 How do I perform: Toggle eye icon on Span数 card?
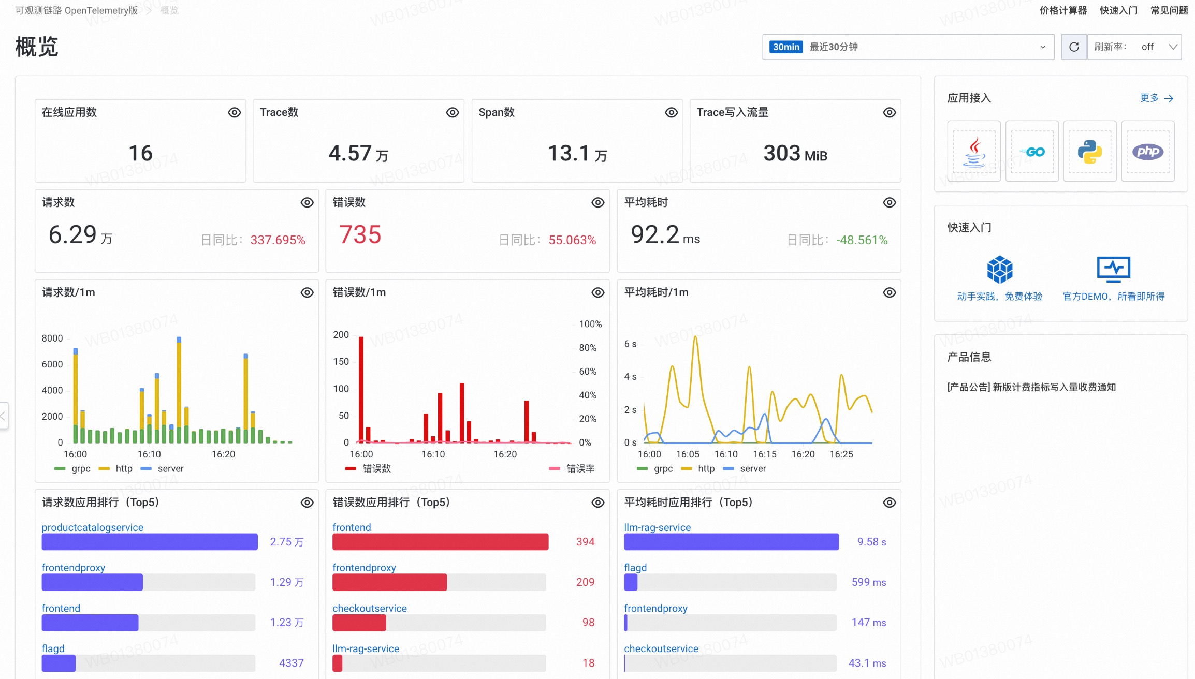(672, 112)
